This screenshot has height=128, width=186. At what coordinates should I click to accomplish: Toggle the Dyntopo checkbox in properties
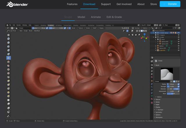tap(156, 110)
